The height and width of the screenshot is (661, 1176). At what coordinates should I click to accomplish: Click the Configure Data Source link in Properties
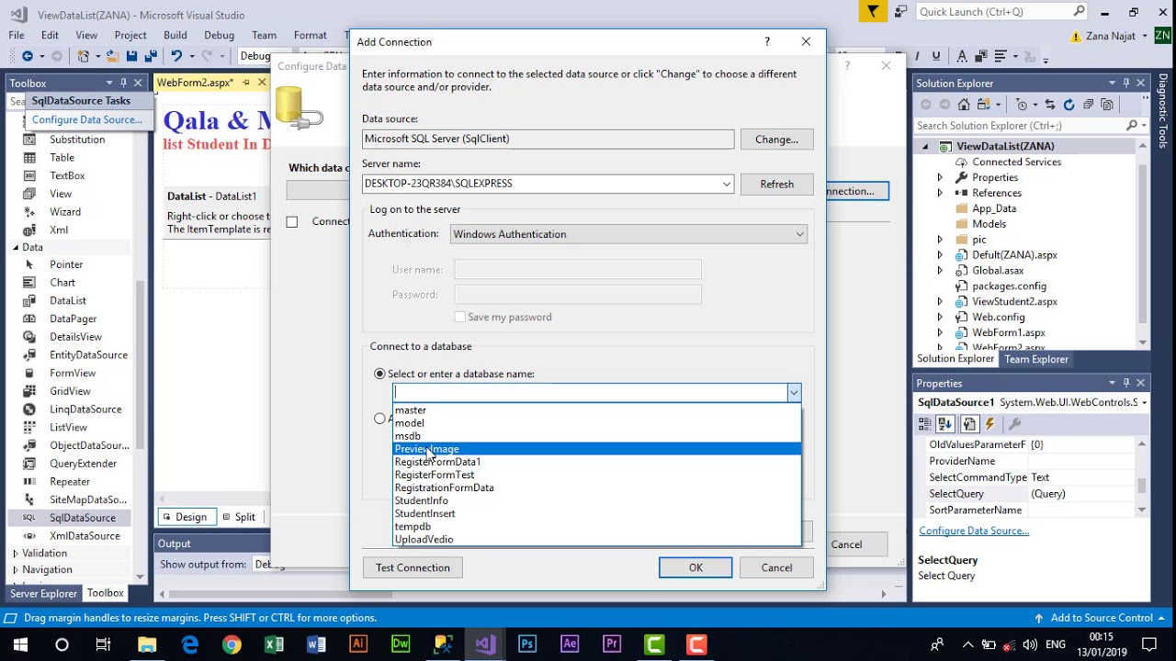[x=974, y=531]
